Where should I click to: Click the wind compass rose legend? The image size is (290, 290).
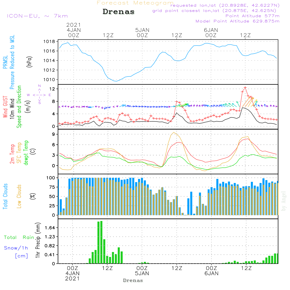click(39, 95)
